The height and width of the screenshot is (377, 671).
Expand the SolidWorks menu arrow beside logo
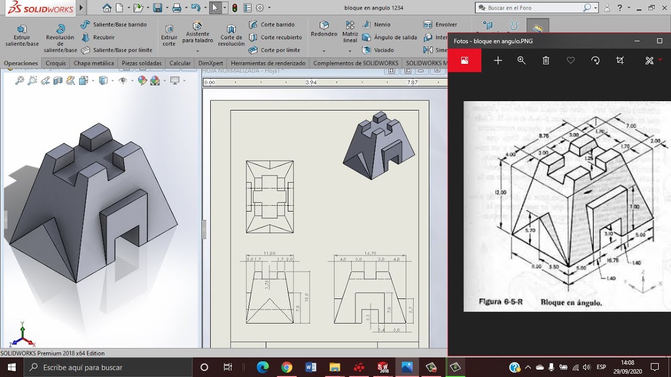(x=81, y=8)
